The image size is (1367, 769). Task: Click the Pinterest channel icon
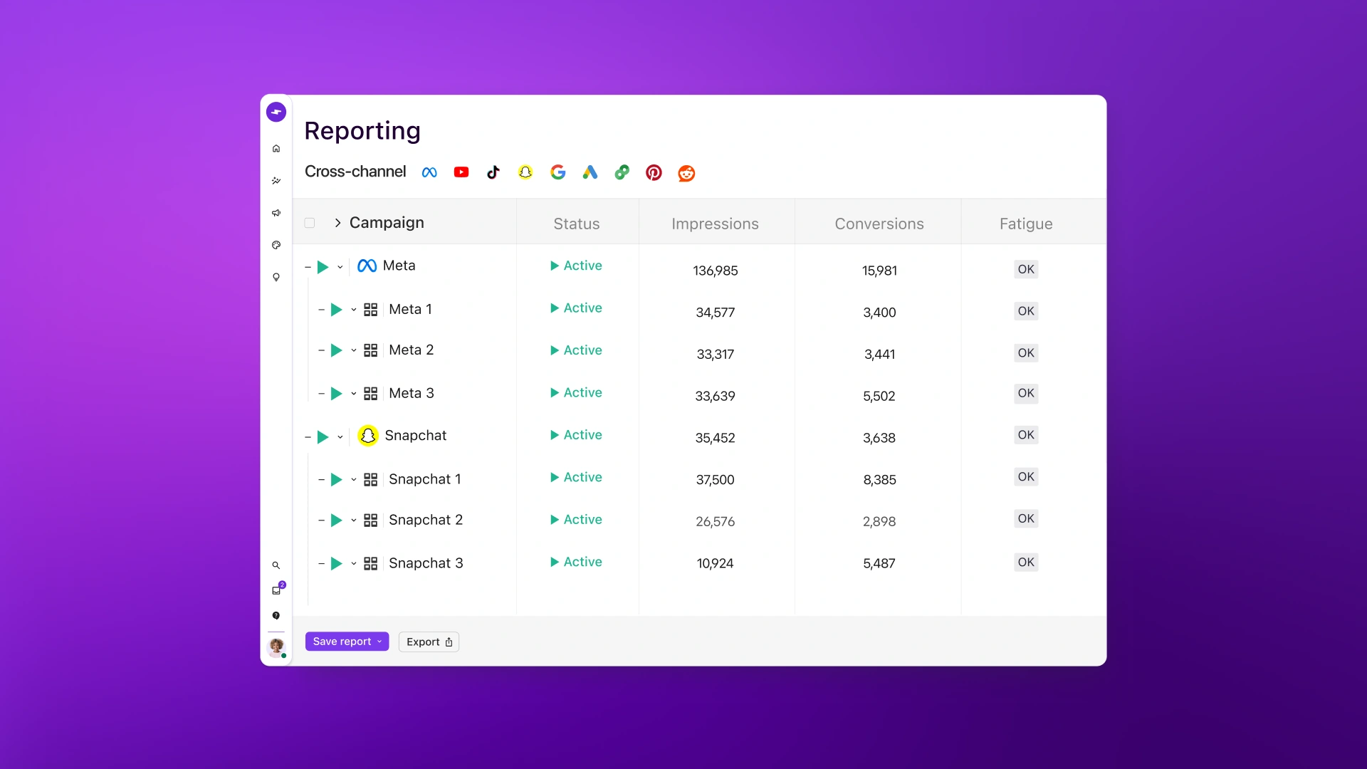tap(654, 172)
